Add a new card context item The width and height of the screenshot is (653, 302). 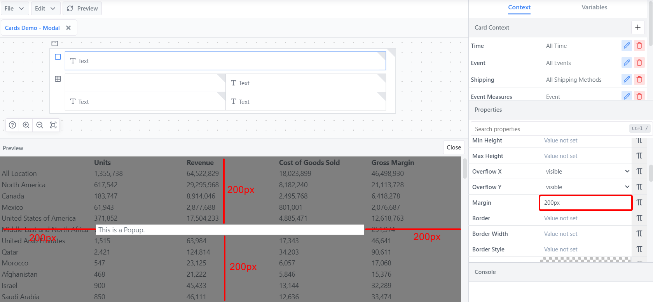pyautogui.click(x=638, y=27)
